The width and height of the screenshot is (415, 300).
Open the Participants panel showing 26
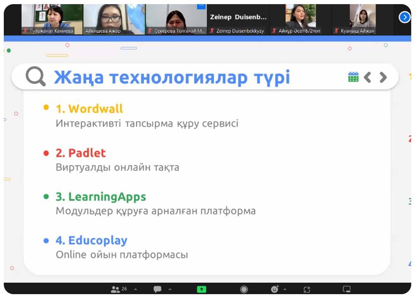pyautogui.click(x=119, y=289)
